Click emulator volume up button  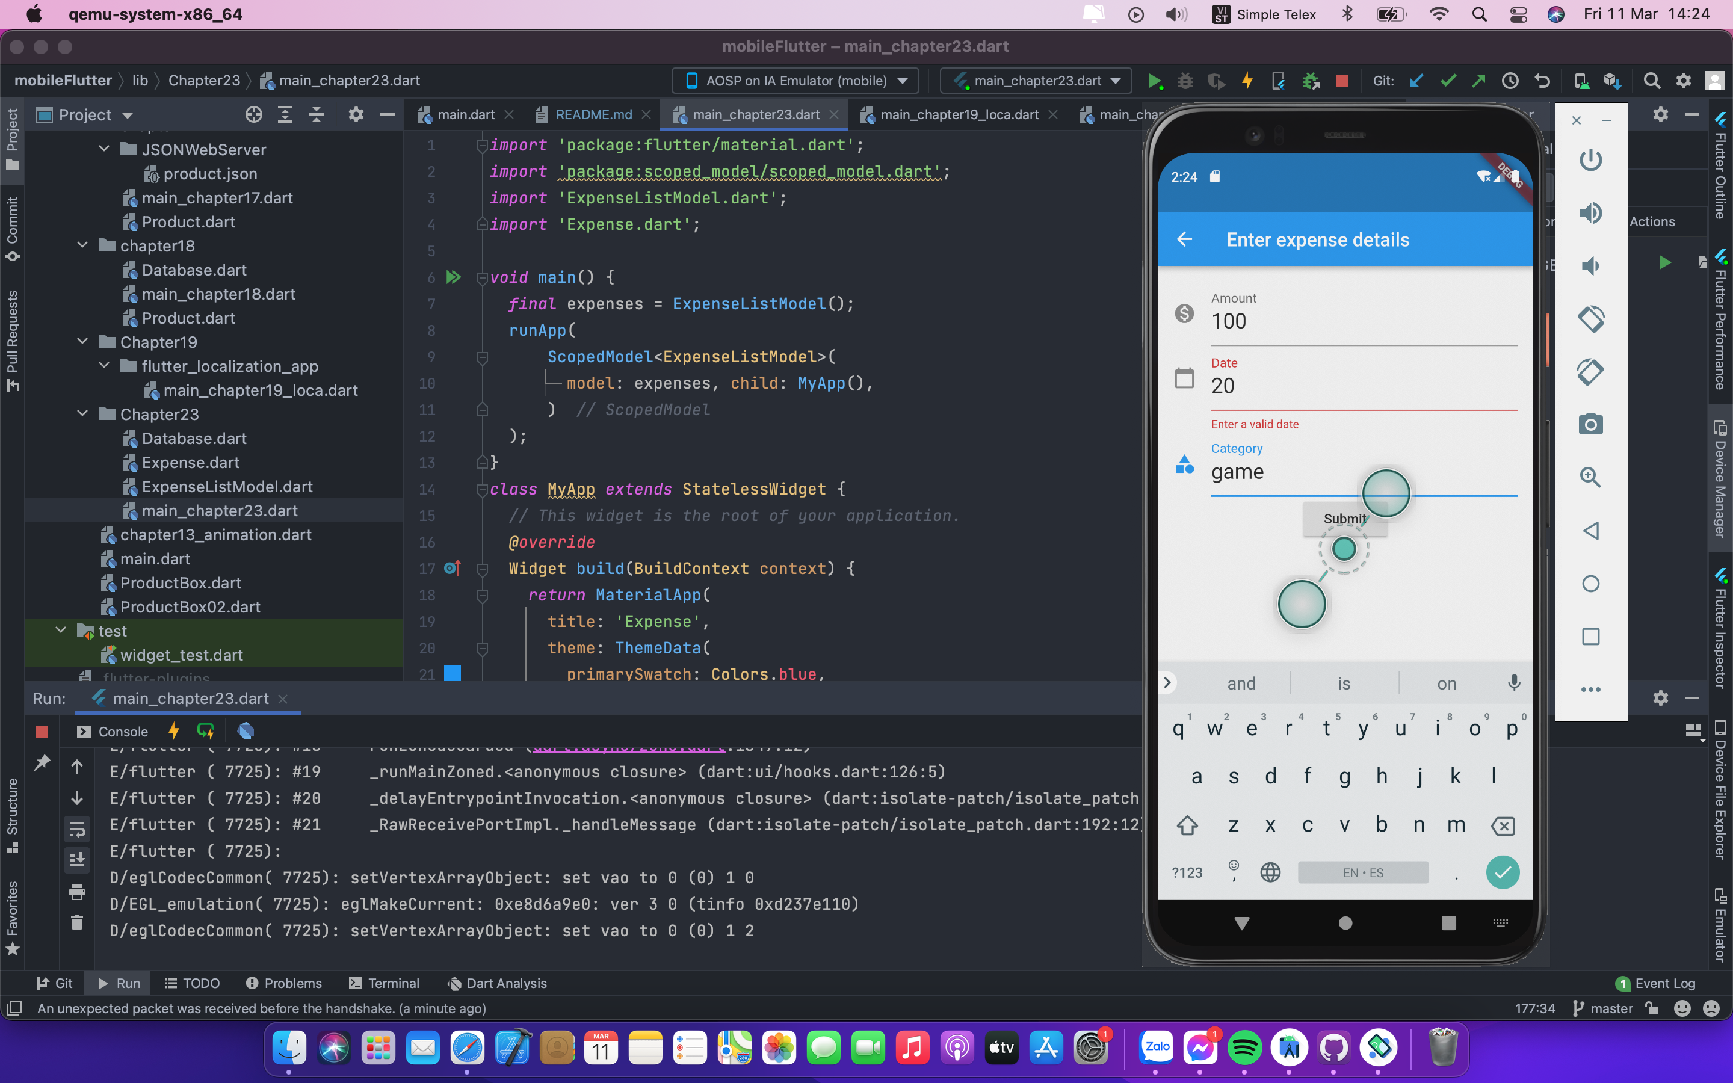[1590, 213]
